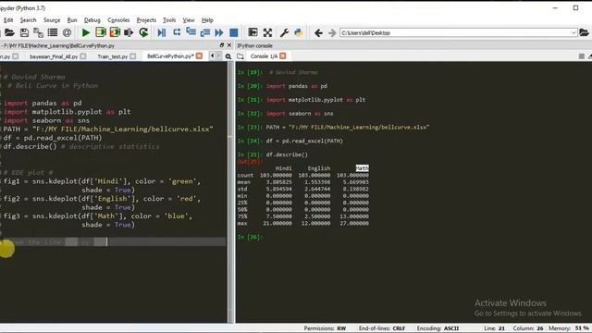The image size is (592, 333).
Task: Click the browse tabs magnifier icon in editor
Action: pos(228,56)
